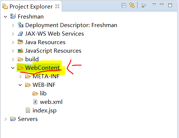Select the lib folder label
The image size is (179, 138).
tap(43, 93)
